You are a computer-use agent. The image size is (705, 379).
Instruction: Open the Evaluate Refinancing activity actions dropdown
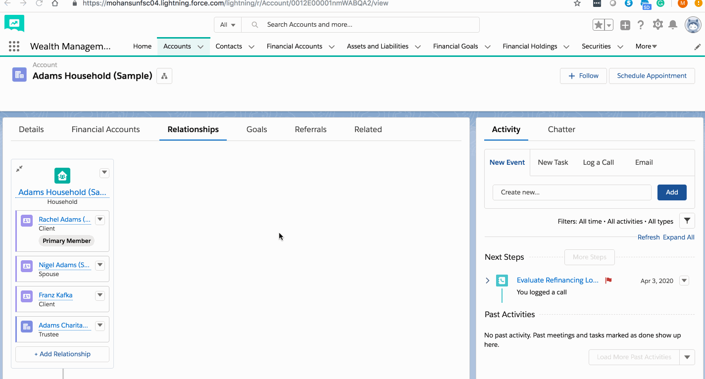coord(684,281)
